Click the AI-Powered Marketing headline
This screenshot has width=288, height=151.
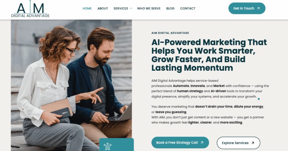coord(209,55)
